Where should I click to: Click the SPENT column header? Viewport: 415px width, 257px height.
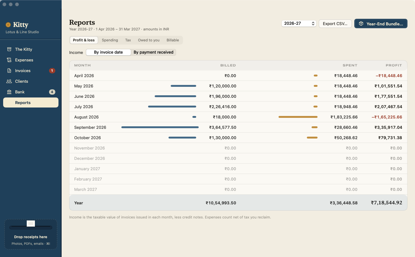pos(350,65)
